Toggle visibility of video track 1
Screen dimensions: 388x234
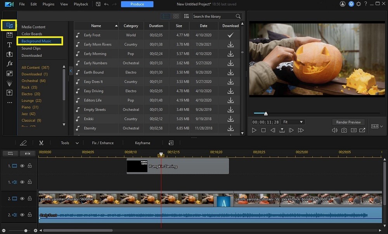click(x=22, y=166)
